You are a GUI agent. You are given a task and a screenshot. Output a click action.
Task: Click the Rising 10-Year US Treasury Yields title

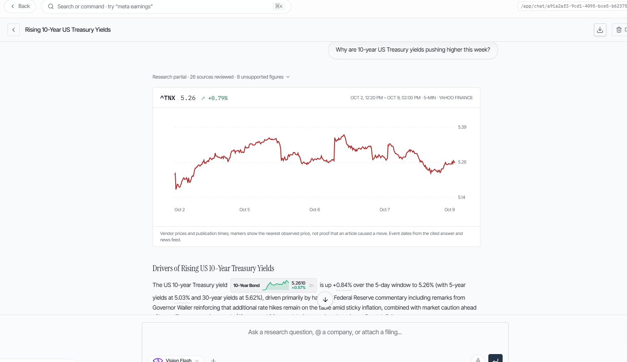coord(68,30)
